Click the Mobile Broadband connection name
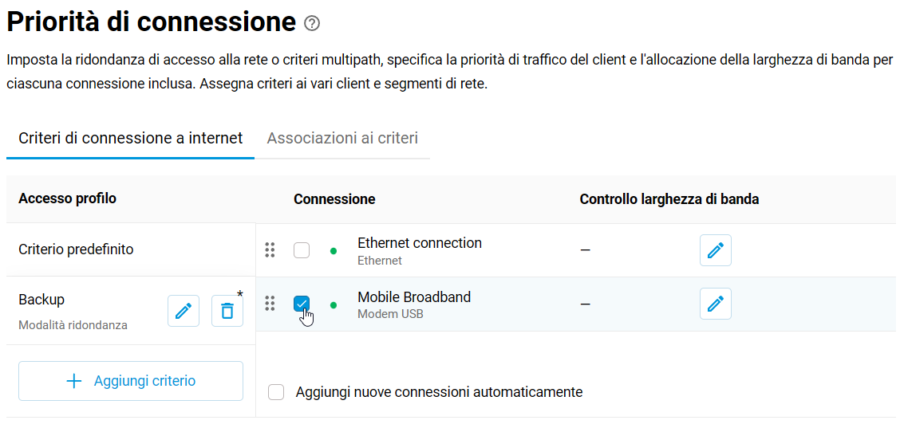900x424 pixels. [414, 296]
